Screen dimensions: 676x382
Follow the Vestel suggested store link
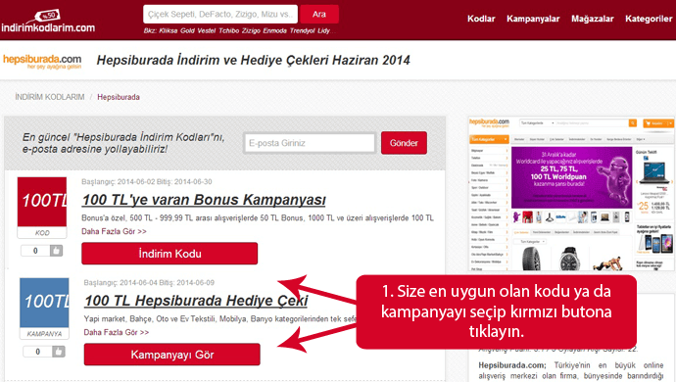(x=207, y=30)
